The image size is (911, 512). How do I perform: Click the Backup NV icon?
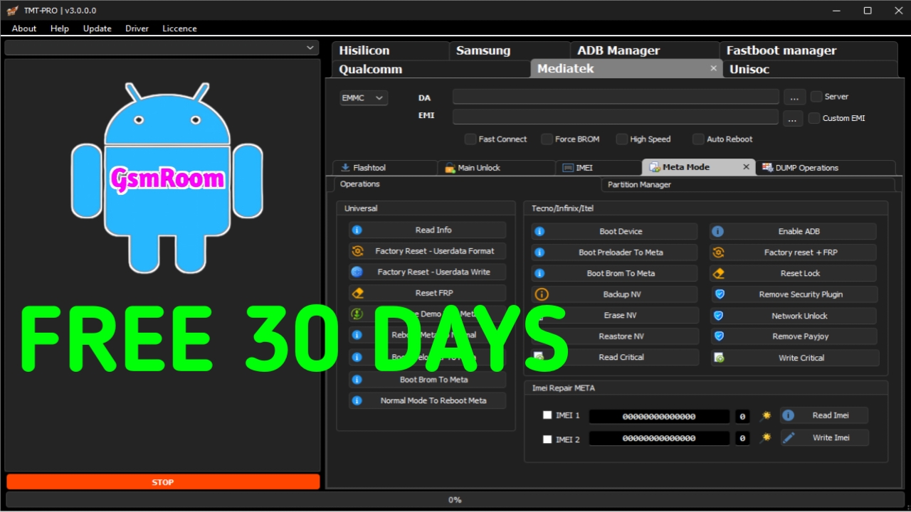[x=541, y=294]
